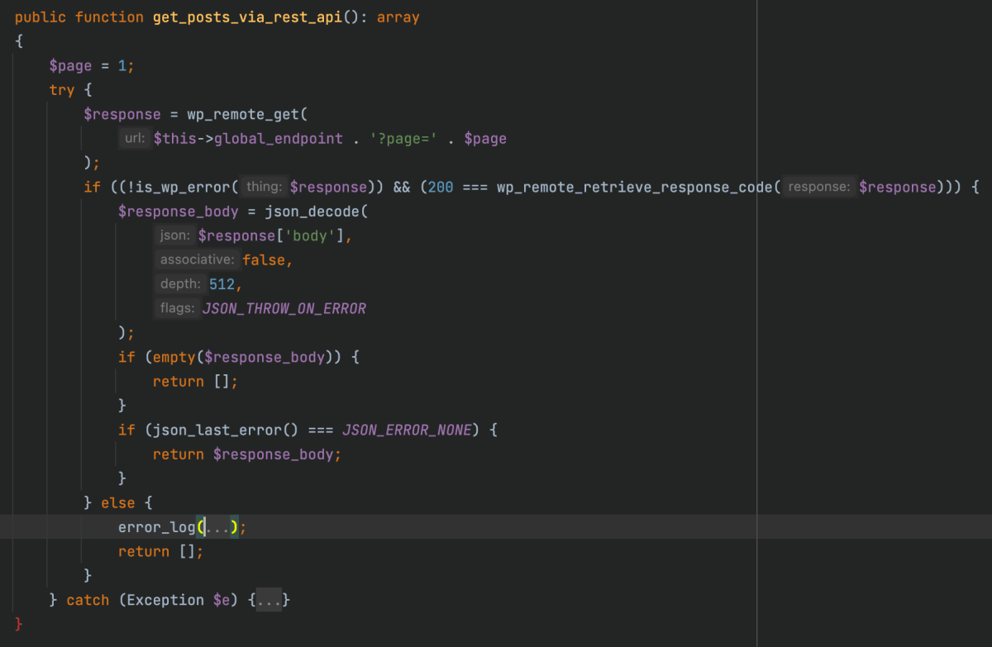Click the 'false,' associative value
Image resolution: width=992 pixels, height=647 pixels.
click(x=268, y=260)
